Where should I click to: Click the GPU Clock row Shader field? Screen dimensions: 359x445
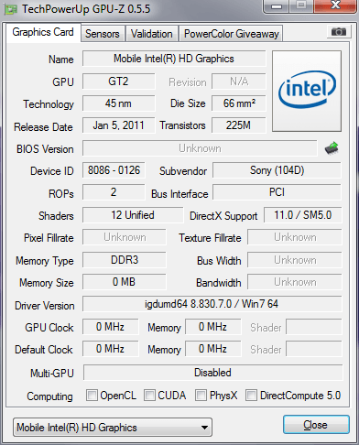314,327
